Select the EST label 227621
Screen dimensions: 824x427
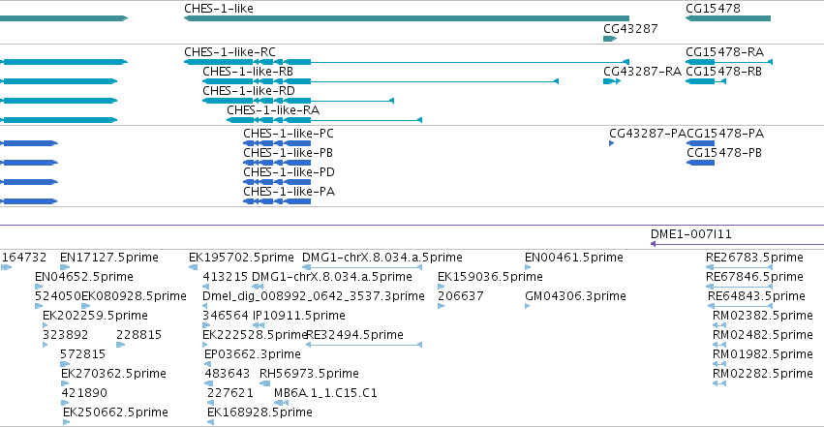[230, 393]
